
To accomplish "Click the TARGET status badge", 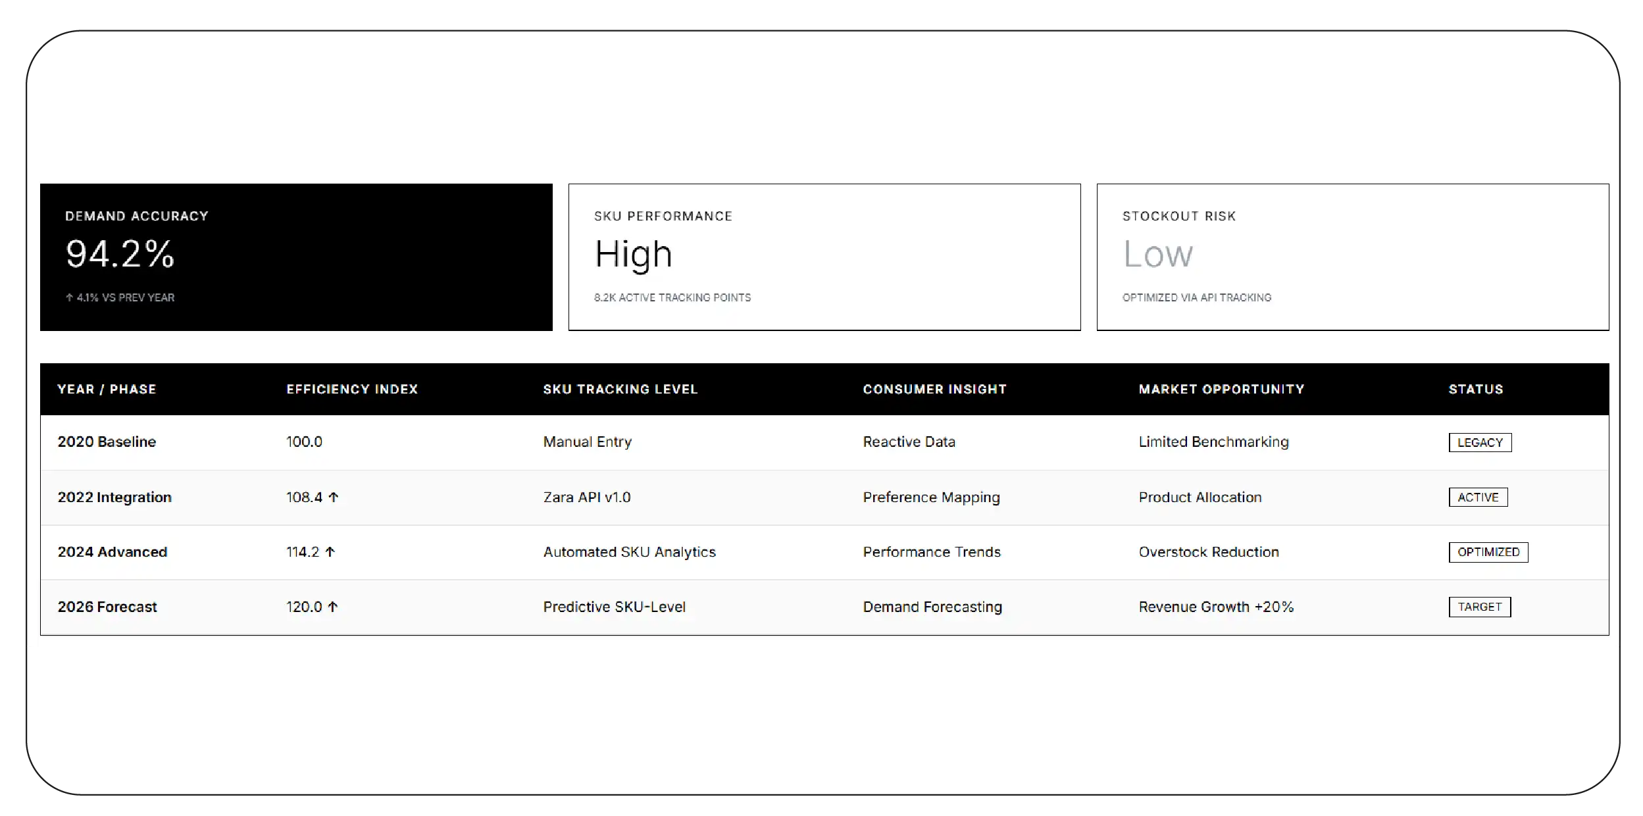I will coord(1480,607).
